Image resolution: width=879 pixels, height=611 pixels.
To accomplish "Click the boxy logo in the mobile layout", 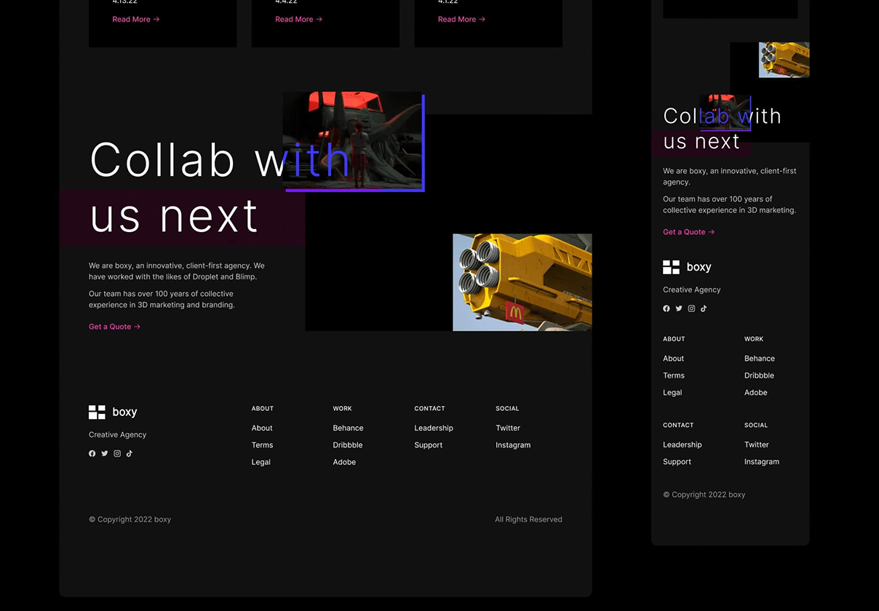I will (687, 268).
